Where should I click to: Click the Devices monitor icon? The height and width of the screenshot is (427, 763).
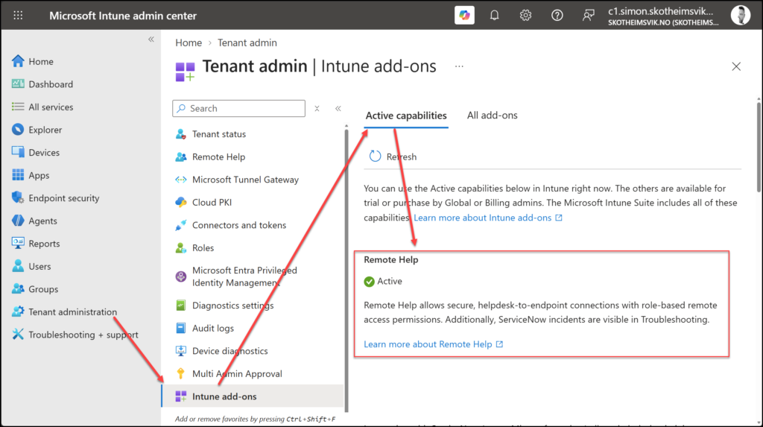(18, 152)
